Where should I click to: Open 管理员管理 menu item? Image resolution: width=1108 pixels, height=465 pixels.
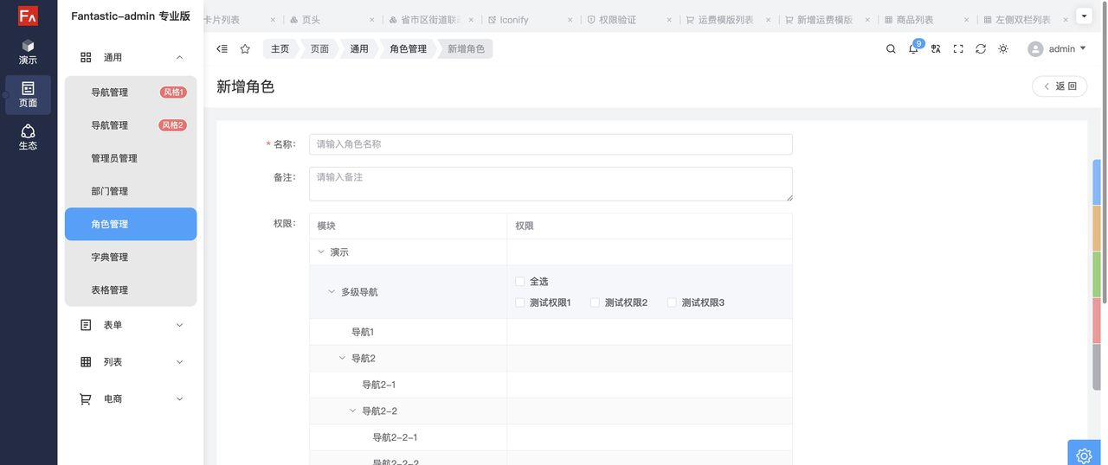click(131, 158)
